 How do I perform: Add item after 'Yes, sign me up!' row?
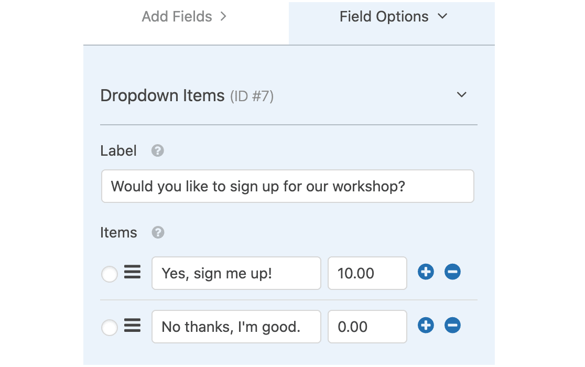point(426,272)
